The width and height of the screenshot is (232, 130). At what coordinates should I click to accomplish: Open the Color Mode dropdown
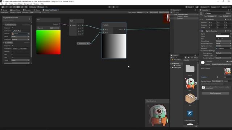pos(142,12)
